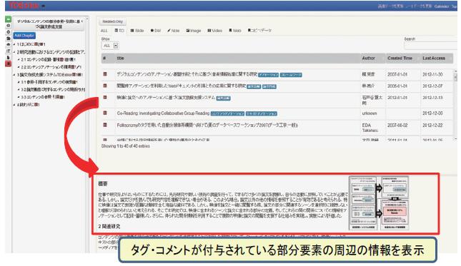The height and width of the screenshot is (266, 461).
Task: Click the document icon of the Folksonomy row
Action: [x=105, y=125]
